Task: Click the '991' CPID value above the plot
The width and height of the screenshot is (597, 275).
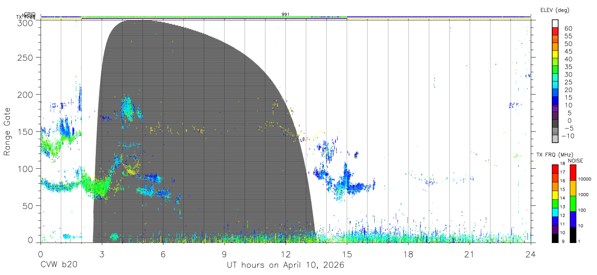Action: [x=286, y=14]
